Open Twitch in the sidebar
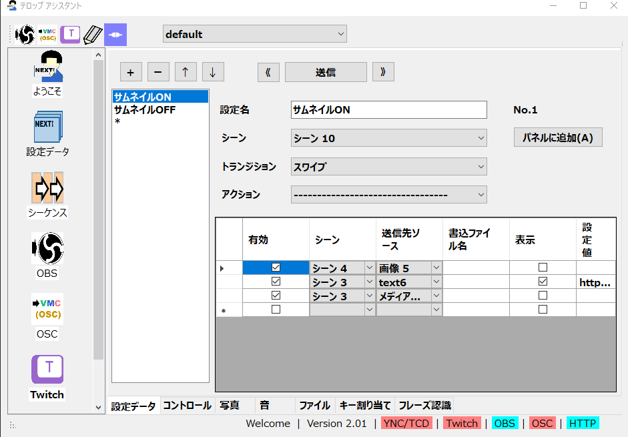The height and width of the screenshot is (437, 628). (x=47, y=377)
